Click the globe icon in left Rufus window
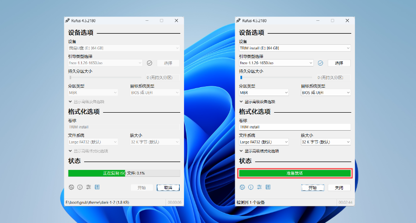The height and width of the screenshot is (223, 416). coord(71,187)
